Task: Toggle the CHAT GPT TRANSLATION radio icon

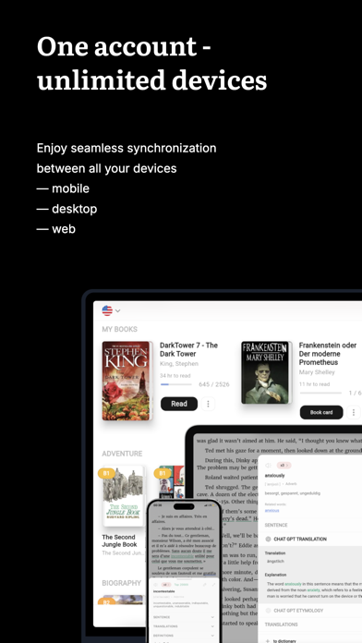Action: (x=268, y=539)
